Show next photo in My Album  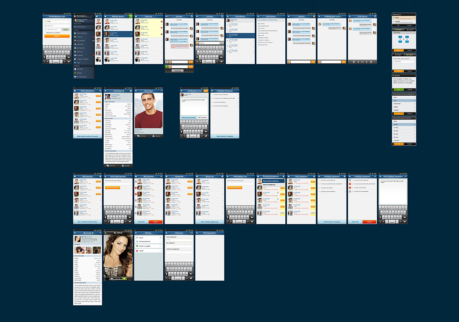point(124,278)
